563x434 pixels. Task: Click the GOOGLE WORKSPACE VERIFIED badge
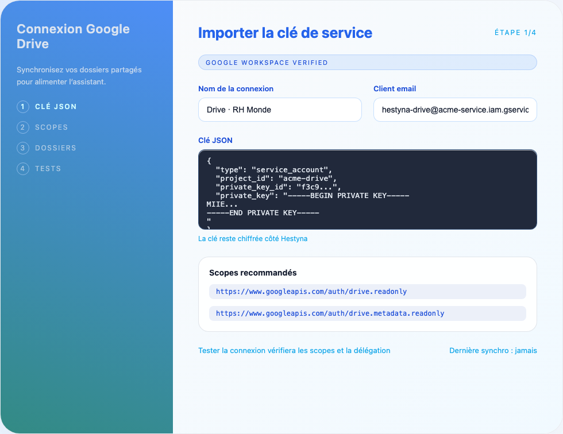pyautogui.click(x=367, y=62)
